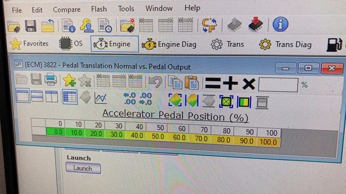Open the Favorites section
346x194 pixels.
tap(29, 44)
